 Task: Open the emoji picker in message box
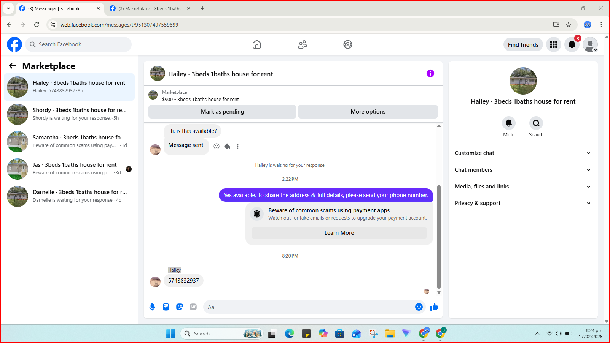tap(419, 307)
